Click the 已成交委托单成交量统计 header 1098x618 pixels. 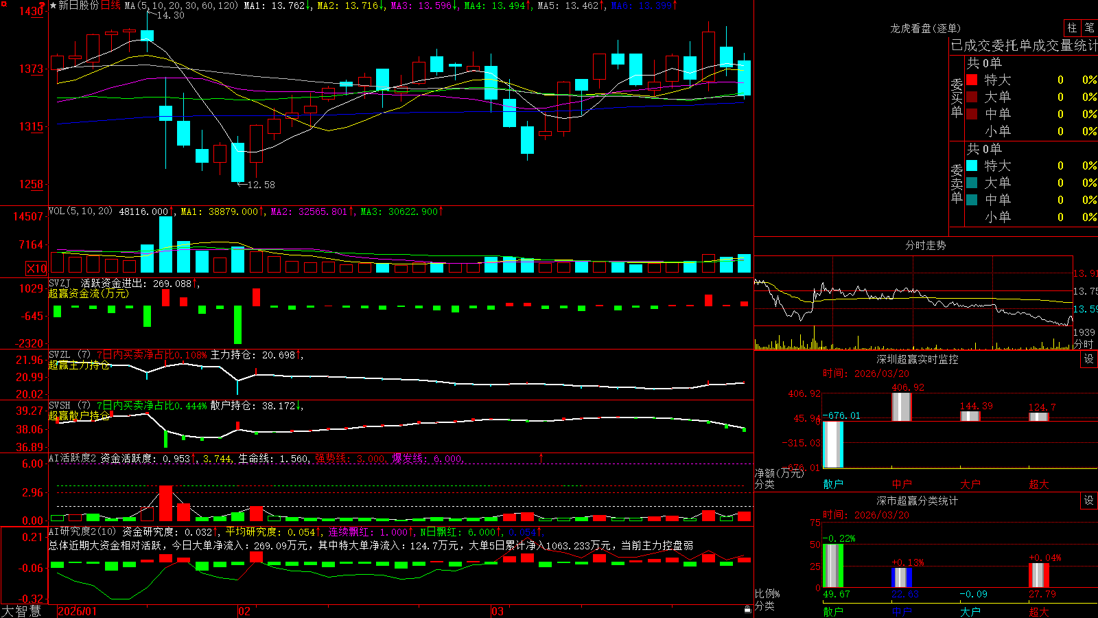click(x=1024, y=45)
